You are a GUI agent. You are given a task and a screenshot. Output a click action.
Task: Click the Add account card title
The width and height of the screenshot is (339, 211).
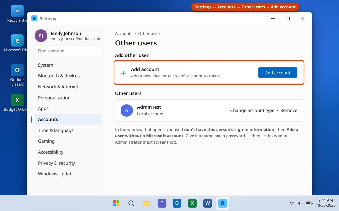click(x=145, y=69)
